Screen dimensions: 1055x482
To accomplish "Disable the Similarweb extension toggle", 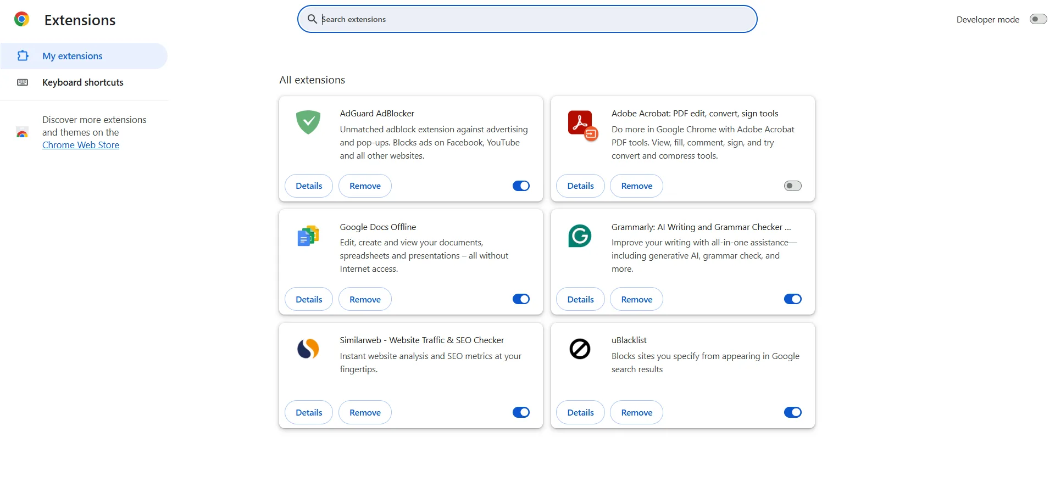I will [521, 412].
